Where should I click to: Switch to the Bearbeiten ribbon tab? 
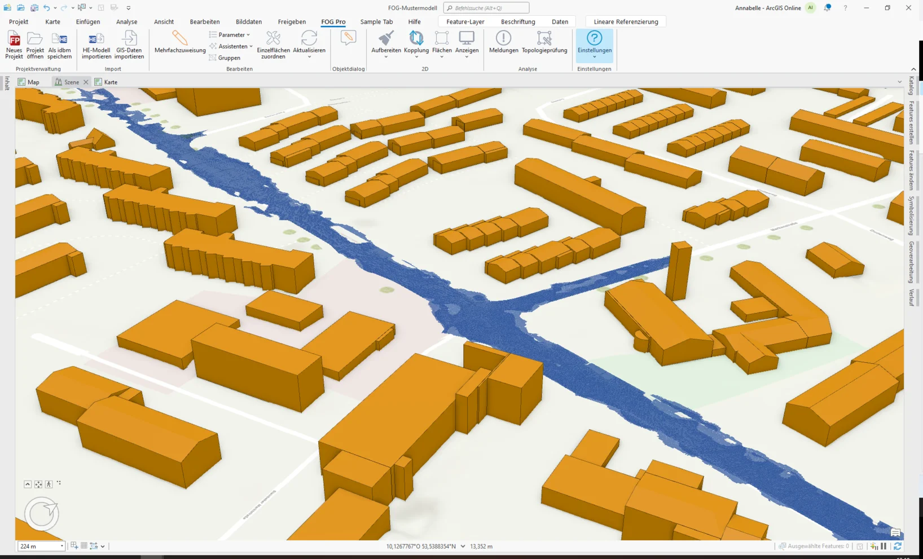pos(205,21)
